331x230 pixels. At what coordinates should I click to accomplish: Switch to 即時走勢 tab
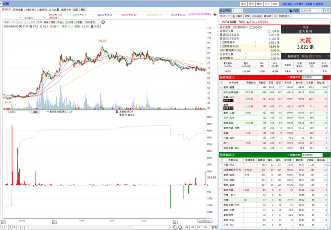(x=18, y=10)
